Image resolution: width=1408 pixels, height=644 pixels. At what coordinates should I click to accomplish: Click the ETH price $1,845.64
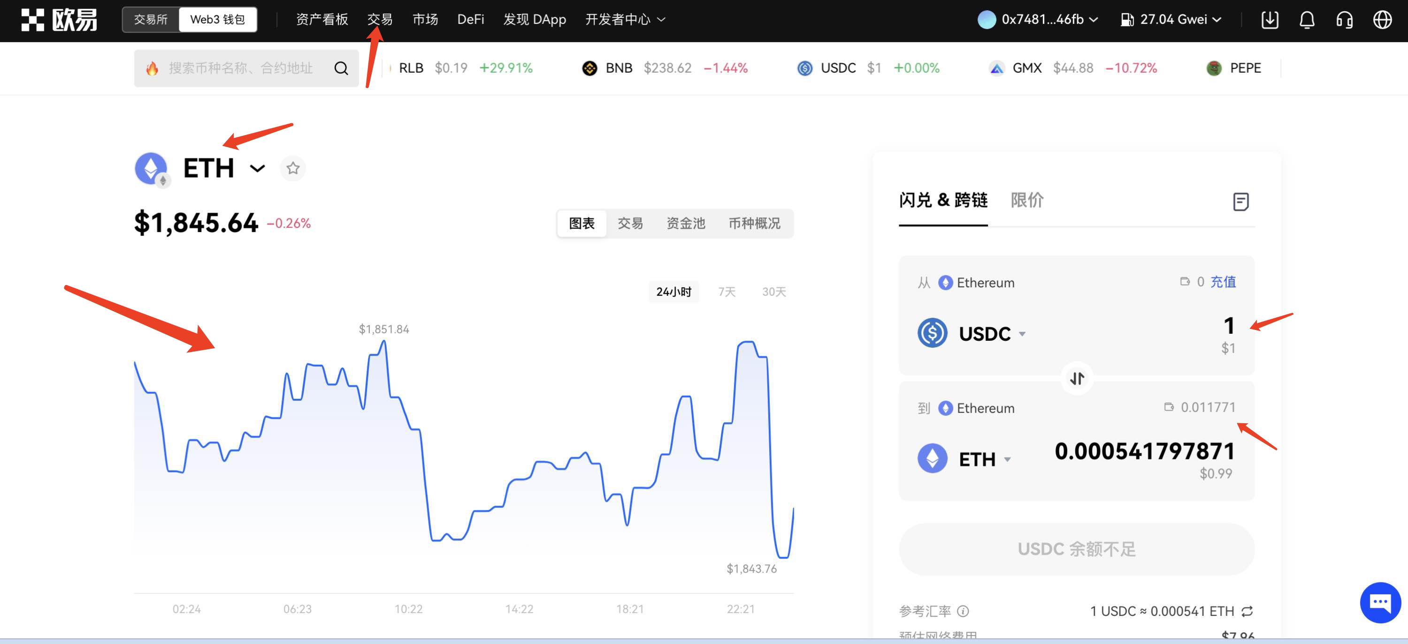click(196, 223)
